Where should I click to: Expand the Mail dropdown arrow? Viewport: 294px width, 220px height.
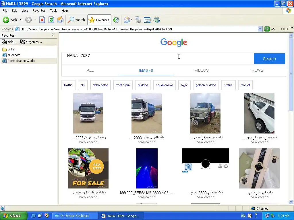tap(131, 20)
